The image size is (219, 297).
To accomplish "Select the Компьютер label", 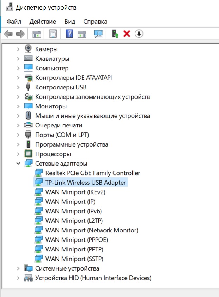I will (x=52, y=68).
